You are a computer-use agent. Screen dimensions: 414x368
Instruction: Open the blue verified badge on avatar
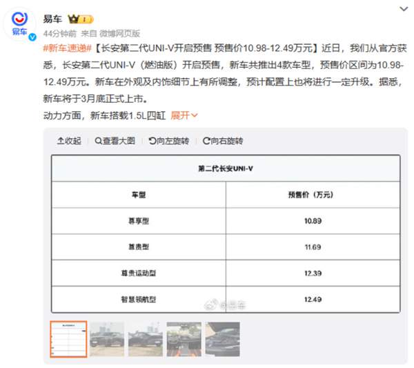coord(32,37)
